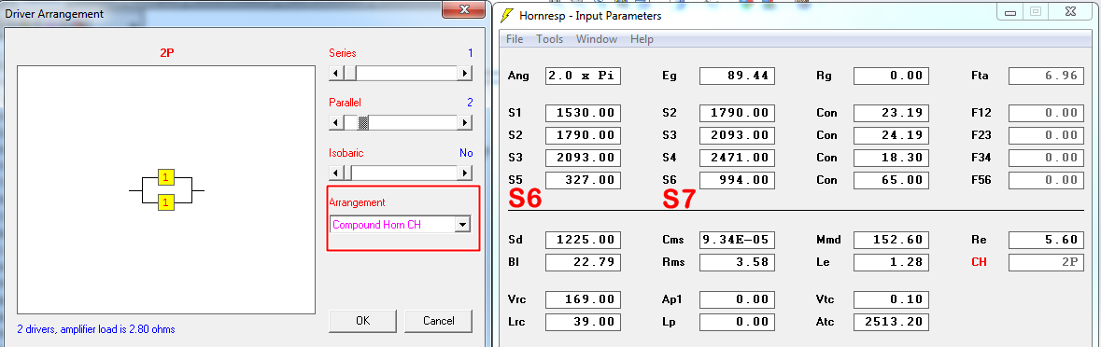Screen dimensions: 1101x347
Task: Click the amplifier load 2.80 ohms status text
Action: (96, 328)
